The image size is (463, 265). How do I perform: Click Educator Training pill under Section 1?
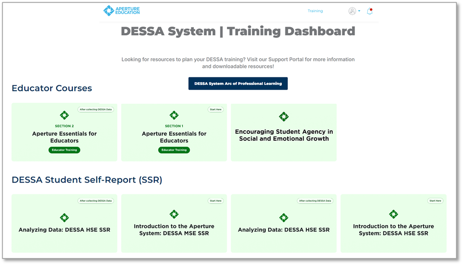click(174, 150)
